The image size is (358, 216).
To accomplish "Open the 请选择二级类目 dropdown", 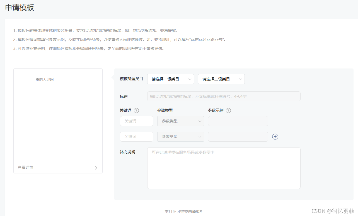I will [x=221, y=79].
